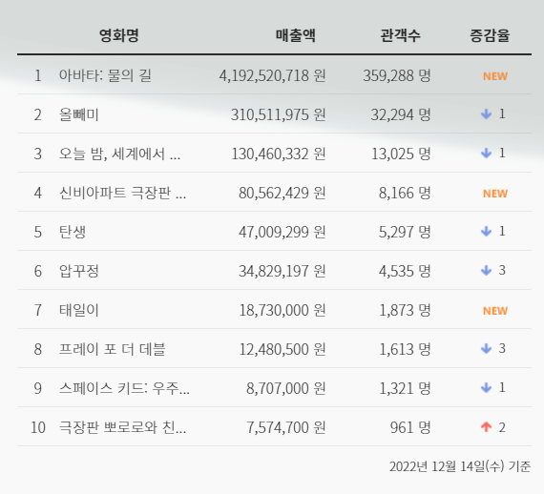Click the down arrow in 탄생 row
Screen dimensions: 544x494
pyautogui.click(x=487, y=231)
